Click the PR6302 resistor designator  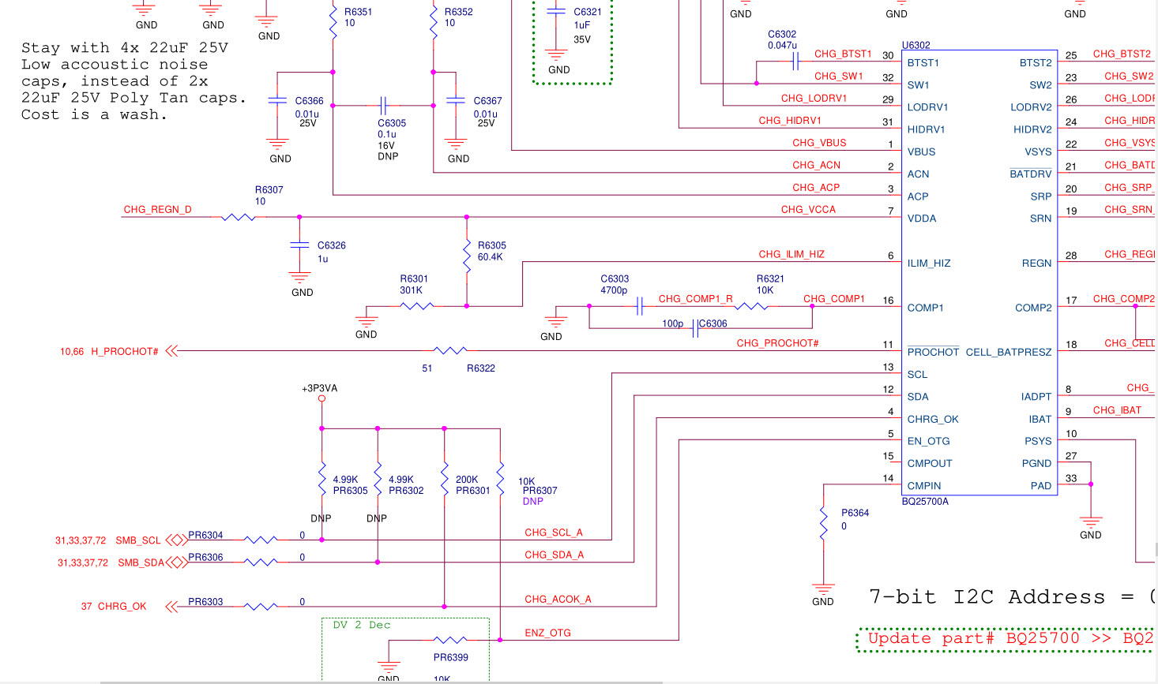click(x=406, y=491)
